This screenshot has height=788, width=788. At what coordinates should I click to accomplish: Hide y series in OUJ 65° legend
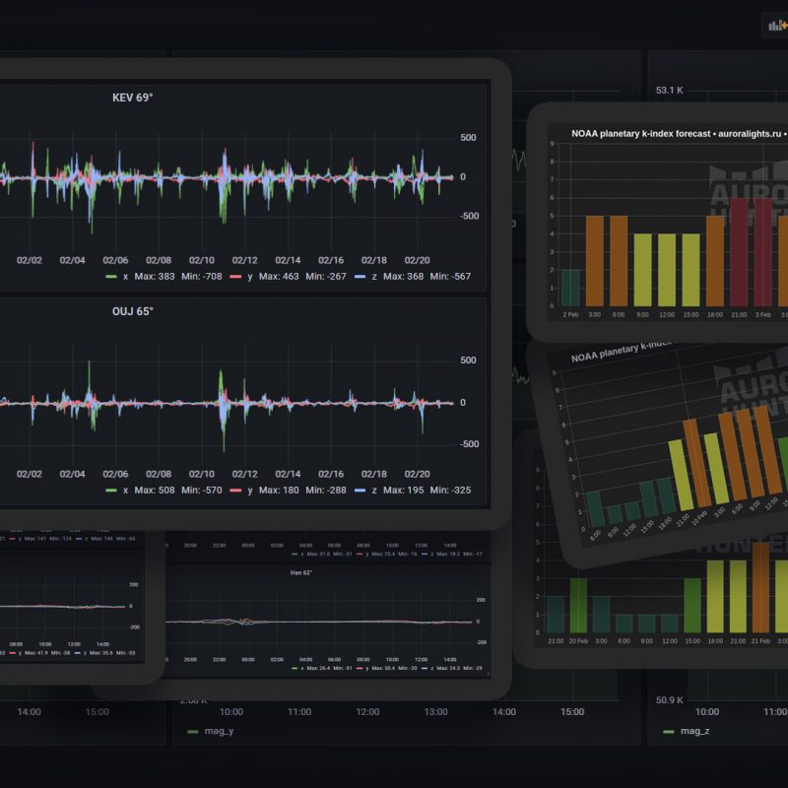249,490
